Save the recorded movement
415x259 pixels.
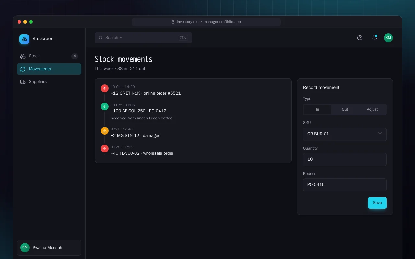tap(377, 203)
